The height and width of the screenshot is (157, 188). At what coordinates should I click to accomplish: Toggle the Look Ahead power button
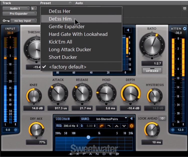[162, 118]
